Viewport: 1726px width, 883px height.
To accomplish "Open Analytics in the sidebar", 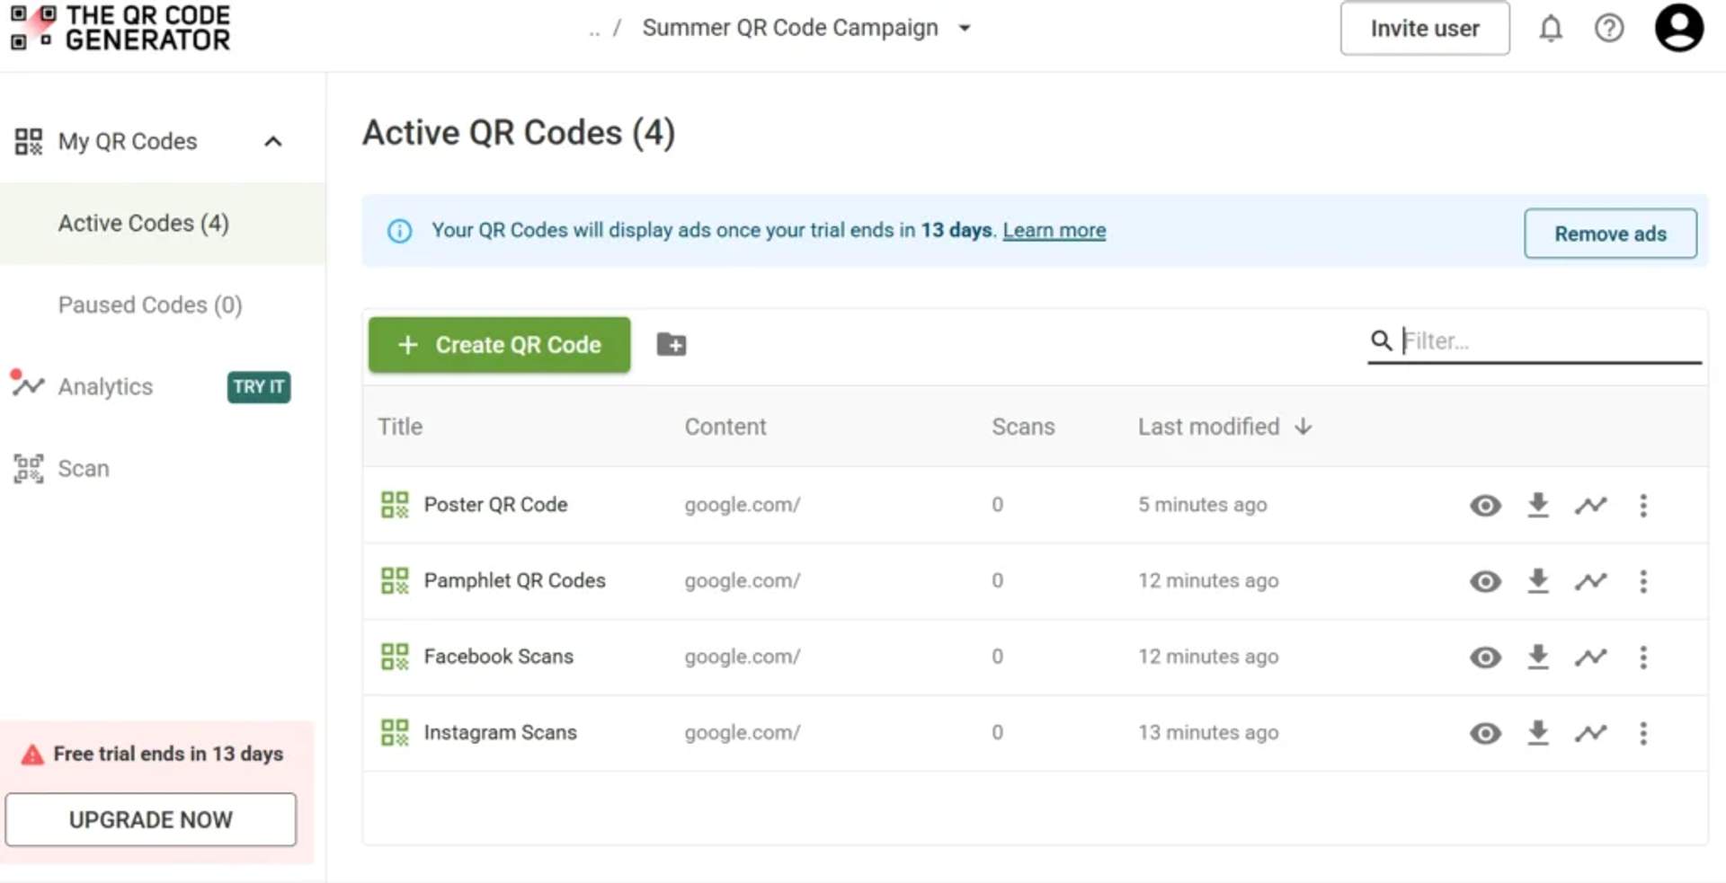I will point(106,386).
